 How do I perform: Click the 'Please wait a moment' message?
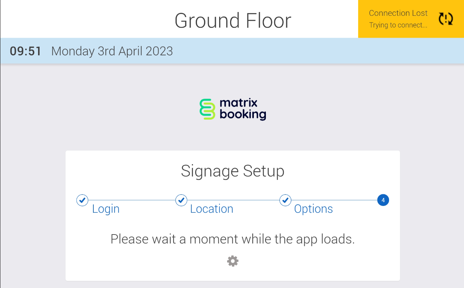pyautogui.click(x=232, y=239)
